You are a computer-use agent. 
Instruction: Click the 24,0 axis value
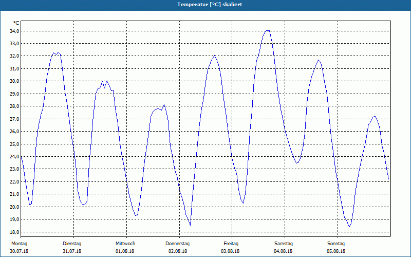point(14,157)
